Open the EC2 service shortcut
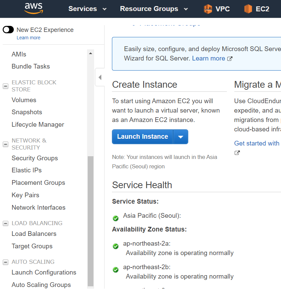This screenshot has width=281, height=292. 256,9
